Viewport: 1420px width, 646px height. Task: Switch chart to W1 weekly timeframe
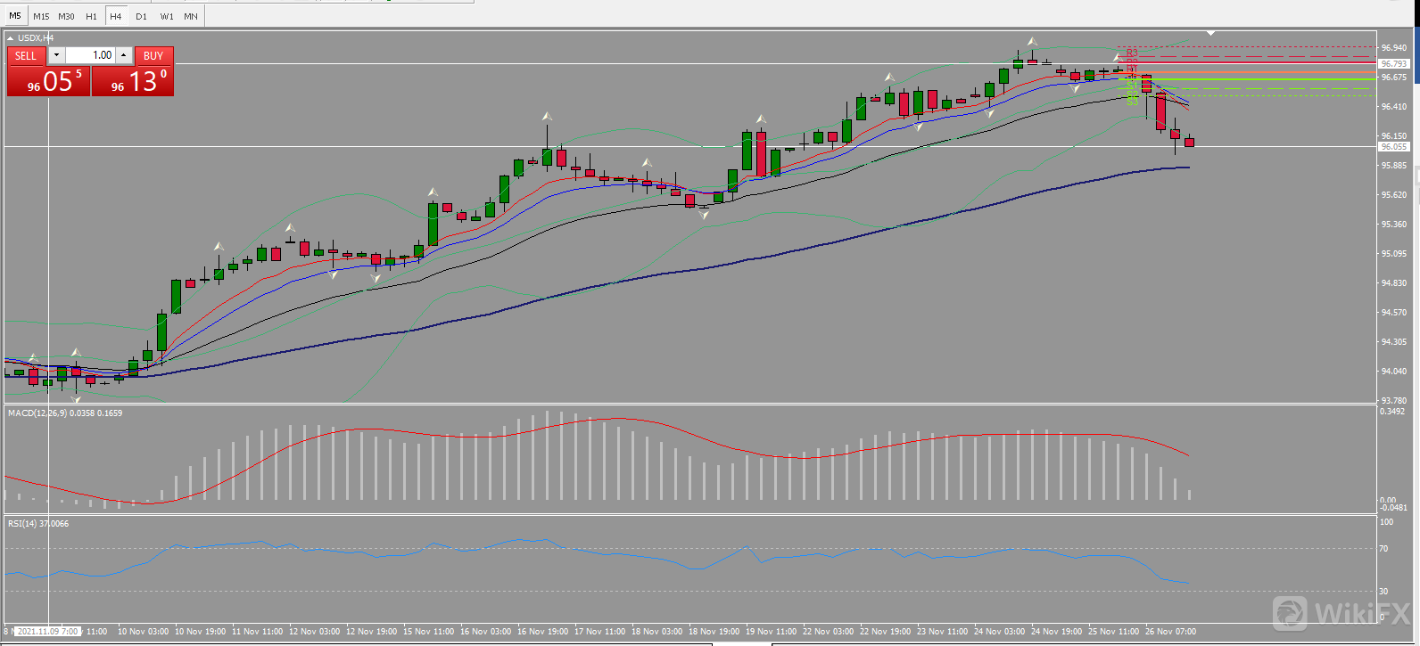tap(166, 16)
